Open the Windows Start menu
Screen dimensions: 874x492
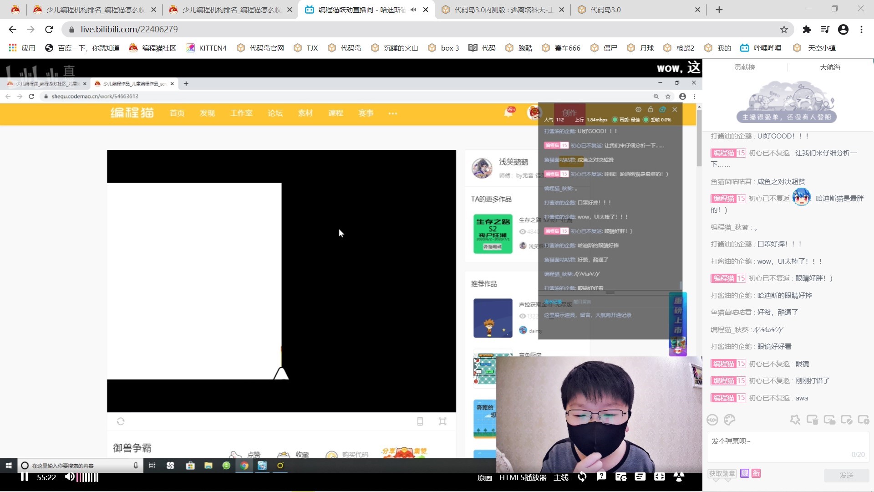tap(9, 465)
